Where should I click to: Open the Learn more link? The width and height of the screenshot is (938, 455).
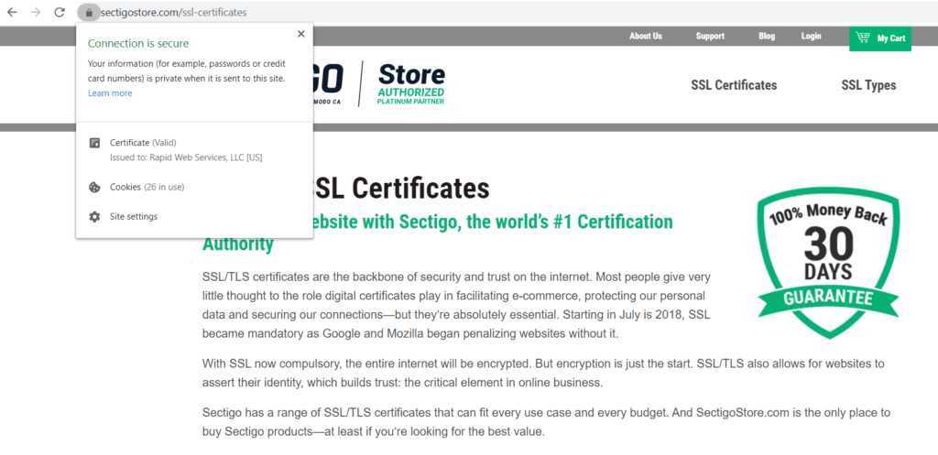[110, 93]
